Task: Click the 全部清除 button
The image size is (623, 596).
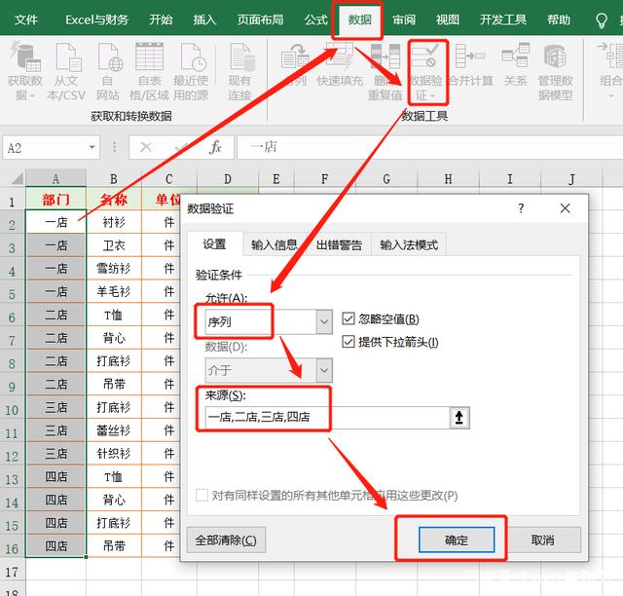Action: point(226,540)
